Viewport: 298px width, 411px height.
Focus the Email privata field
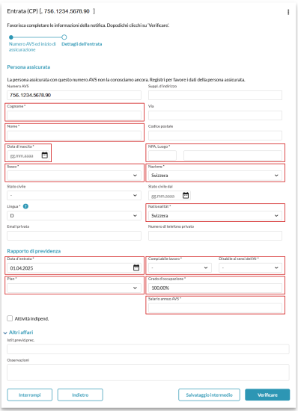pyautogui.click(x=74, y=235)
